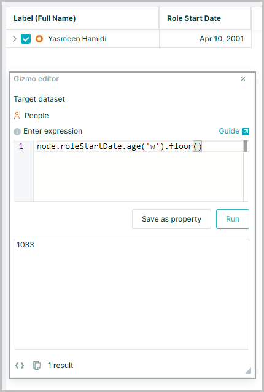Viewport: 264px width, 392px height.
Task: Sort by Role Start Date column header
Action: pos(205,18)
